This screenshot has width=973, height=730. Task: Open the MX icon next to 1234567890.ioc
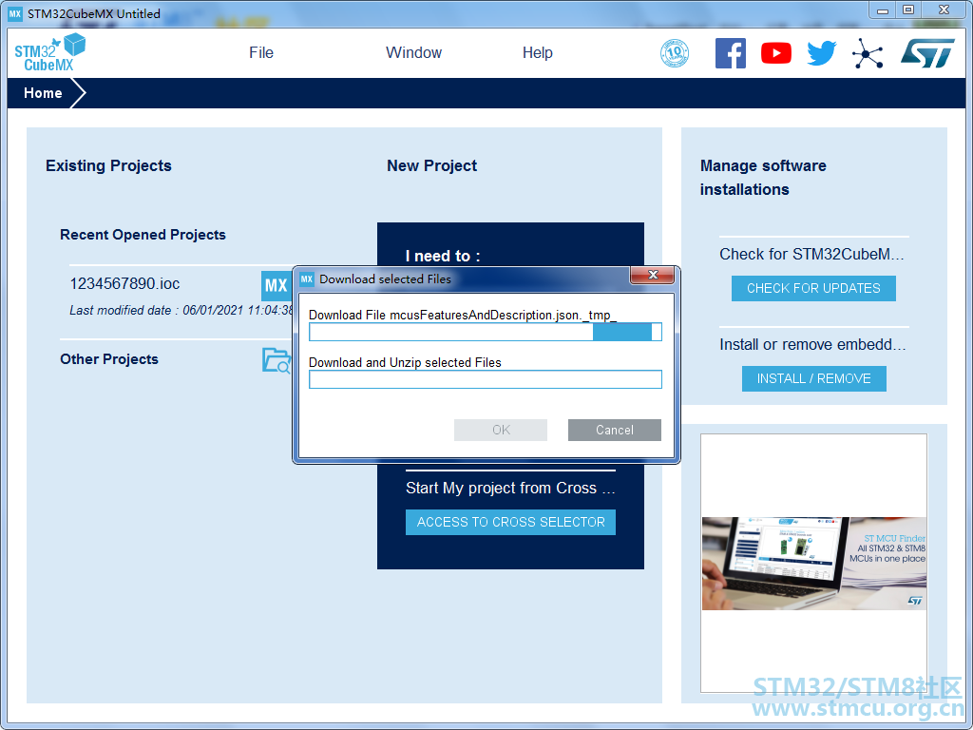click(277, 285)
